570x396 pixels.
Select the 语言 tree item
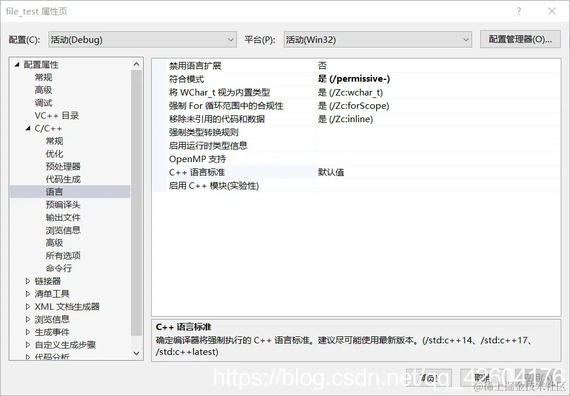pyautogui.click(x=54, y=192)
